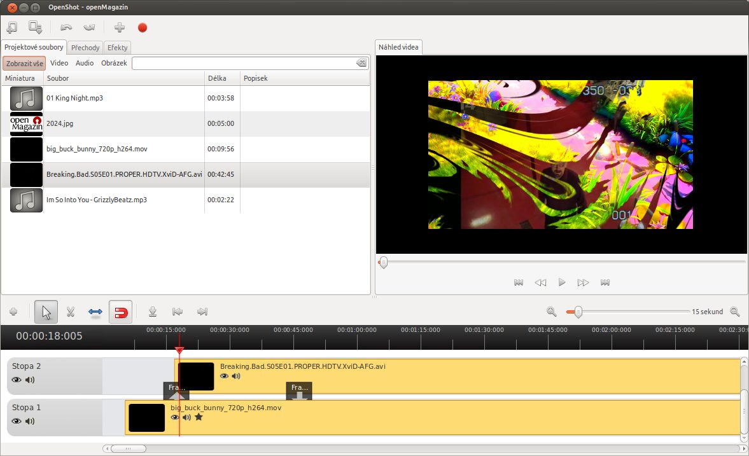Jump to the next marker
Screen dimensions: 749x456
pyautogui.click(x=202, y=312)
